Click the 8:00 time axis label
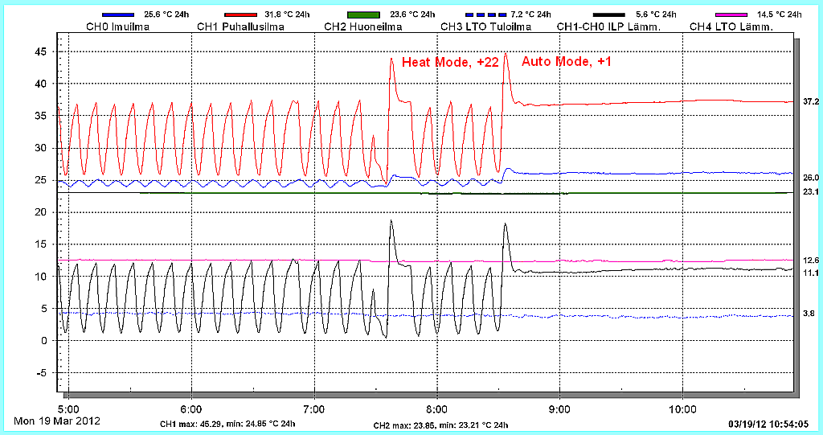Image resolution: width=823 pixels, height=435 pixels. tap(436, 408)
